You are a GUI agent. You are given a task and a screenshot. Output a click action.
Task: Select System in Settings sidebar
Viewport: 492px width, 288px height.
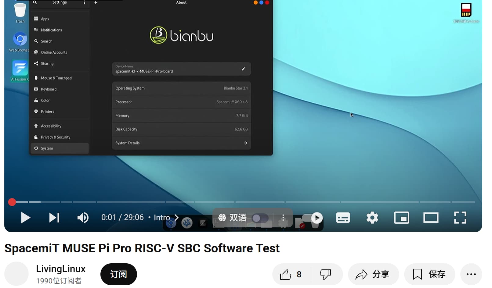60,148
